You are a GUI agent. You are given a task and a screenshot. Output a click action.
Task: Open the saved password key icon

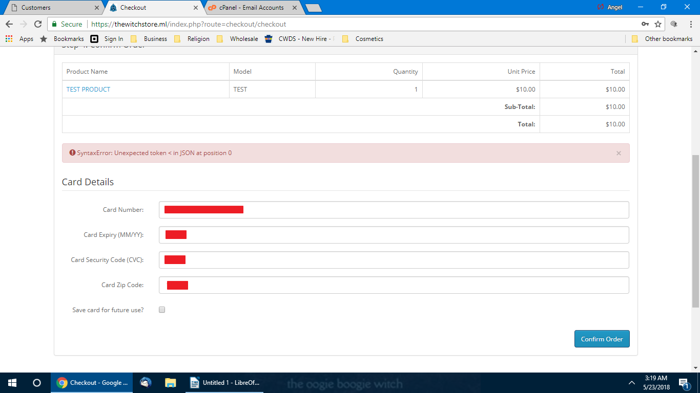645,24
